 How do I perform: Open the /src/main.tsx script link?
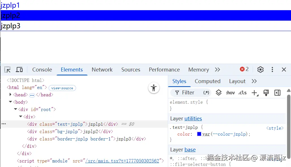122,161
